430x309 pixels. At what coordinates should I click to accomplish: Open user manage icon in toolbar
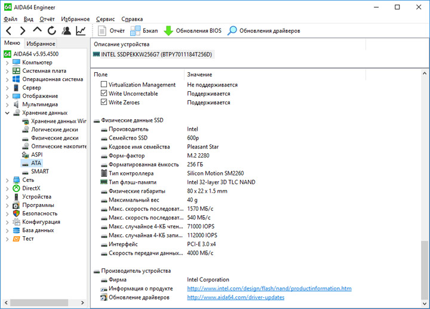(66, 30)
